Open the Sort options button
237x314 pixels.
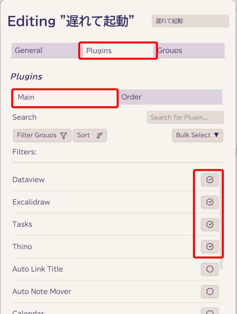[90, 135]
